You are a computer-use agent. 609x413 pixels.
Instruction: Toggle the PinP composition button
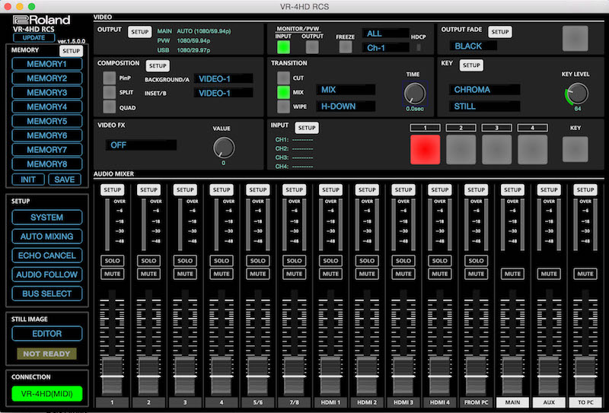(109, 78)
